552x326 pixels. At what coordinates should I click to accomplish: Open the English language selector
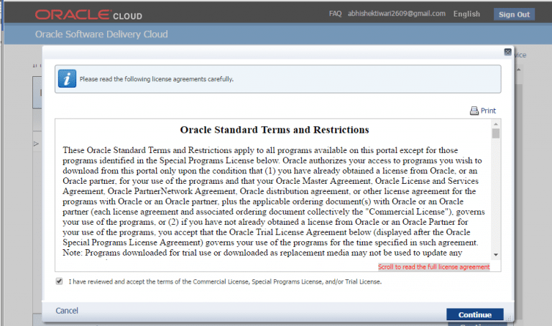click(467, 14)
